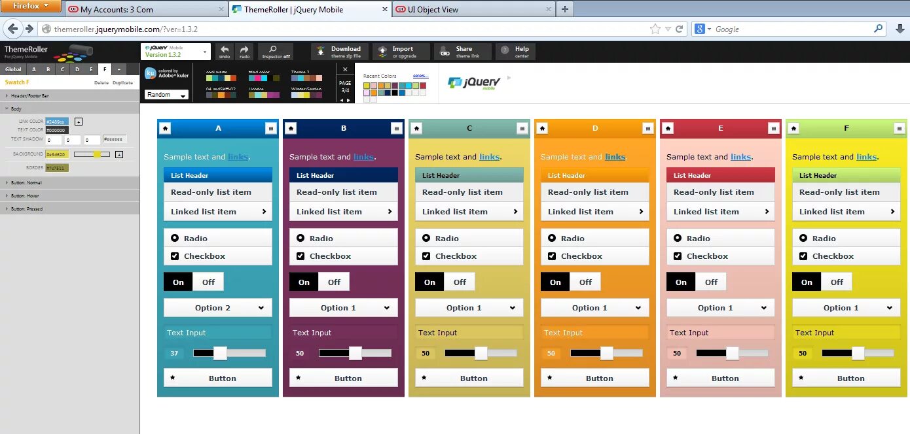
Task: Click the Linked list item in swatch B
Action: click(343, 211)
